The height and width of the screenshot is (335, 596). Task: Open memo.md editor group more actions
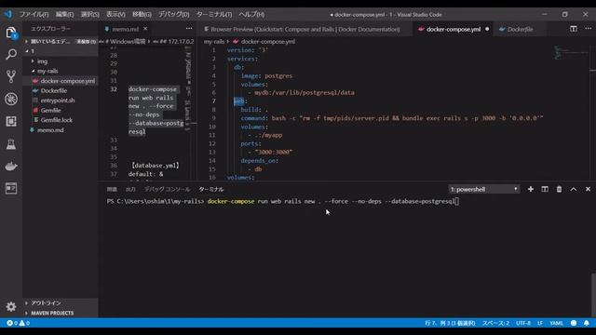[x=188, y=29]
